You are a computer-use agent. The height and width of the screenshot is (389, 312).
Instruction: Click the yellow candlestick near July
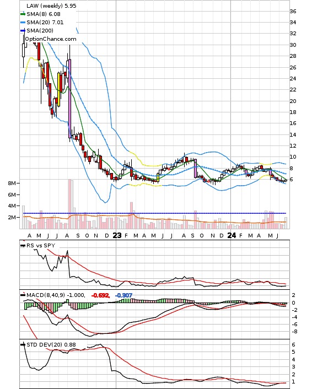[x=59, y=89]
